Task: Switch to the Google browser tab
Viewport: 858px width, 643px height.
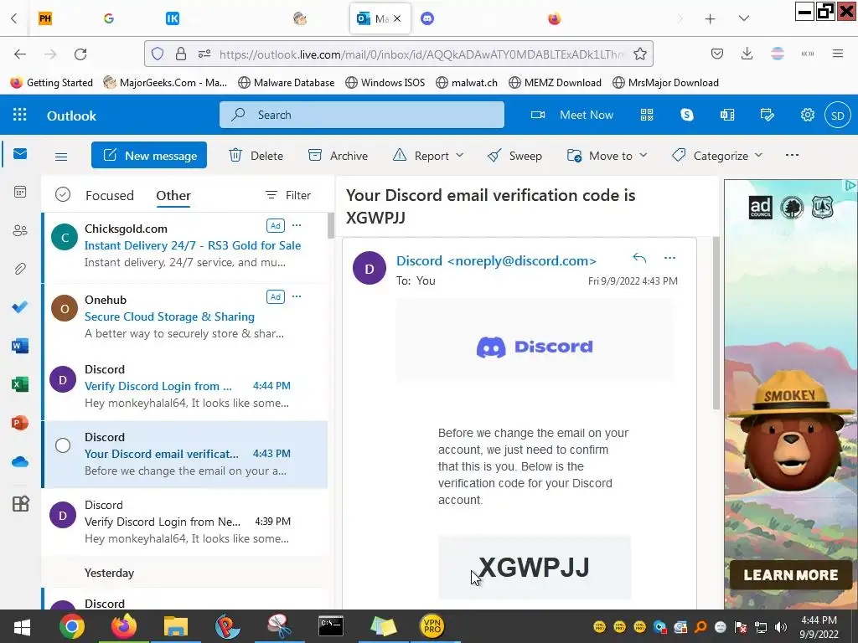Action: point(109,18)
